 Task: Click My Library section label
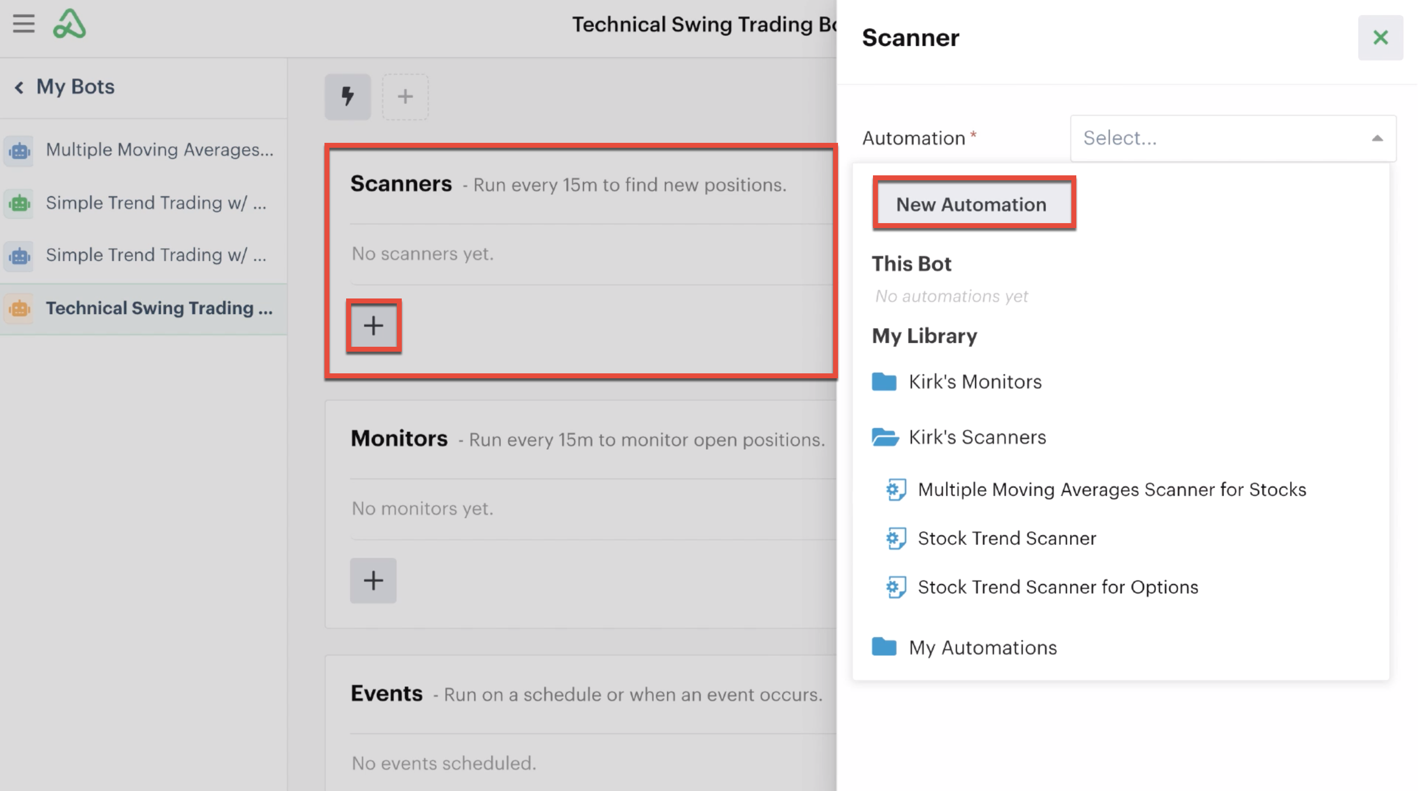925,336
